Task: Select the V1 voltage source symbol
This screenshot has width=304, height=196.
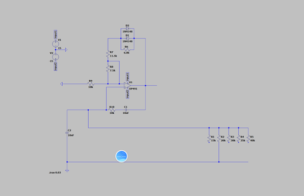Action: click(56, 44)
